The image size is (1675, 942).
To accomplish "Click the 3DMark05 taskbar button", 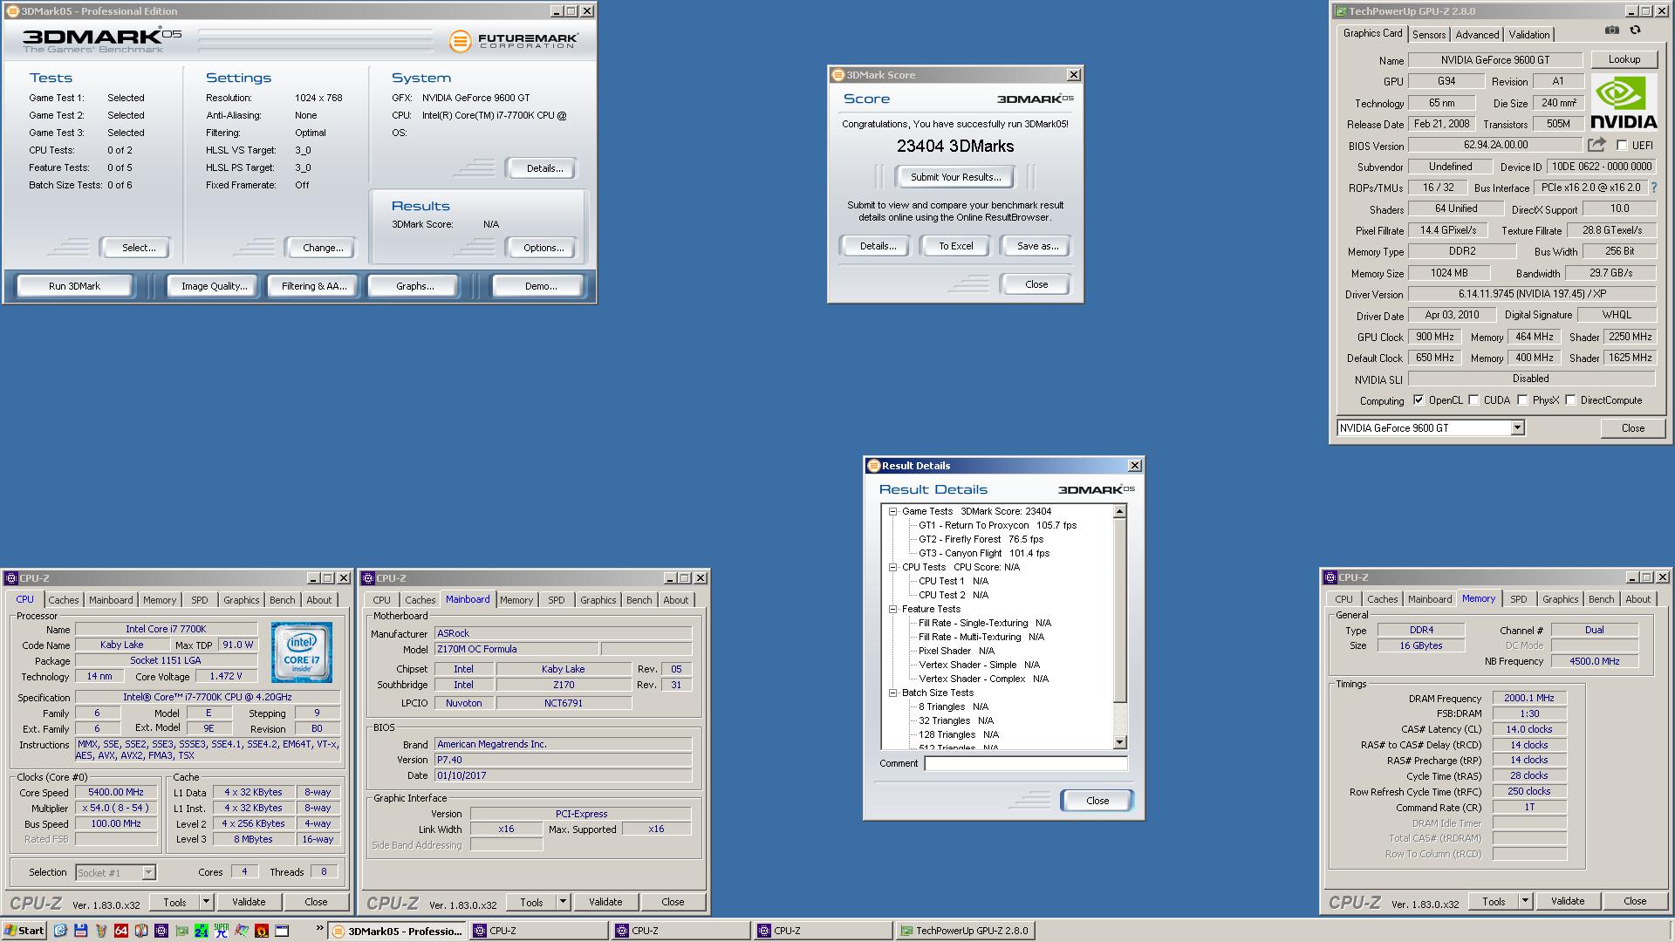I will coord(398,931).
